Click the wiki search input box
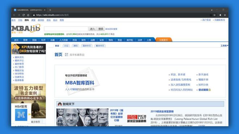This screenshot has width=239, height=134. (x=66, y=29)
